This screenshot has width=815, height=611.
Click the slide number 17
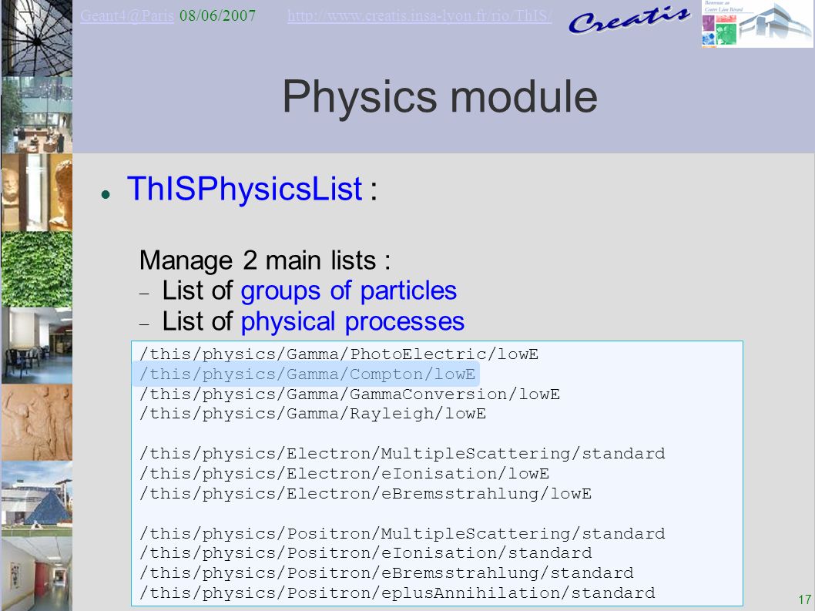tap(805, 599)
